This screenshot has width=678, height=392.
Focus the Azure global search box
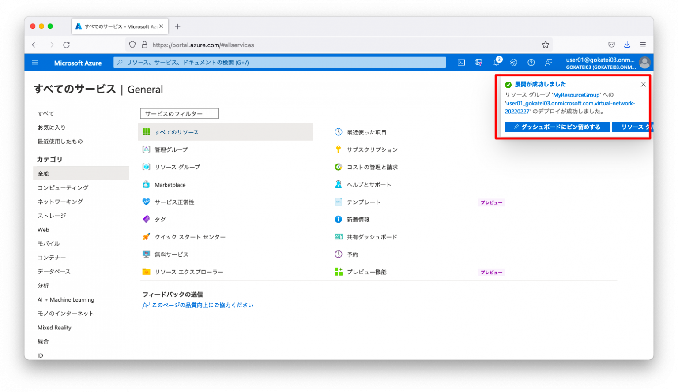(x=280, y=63)
